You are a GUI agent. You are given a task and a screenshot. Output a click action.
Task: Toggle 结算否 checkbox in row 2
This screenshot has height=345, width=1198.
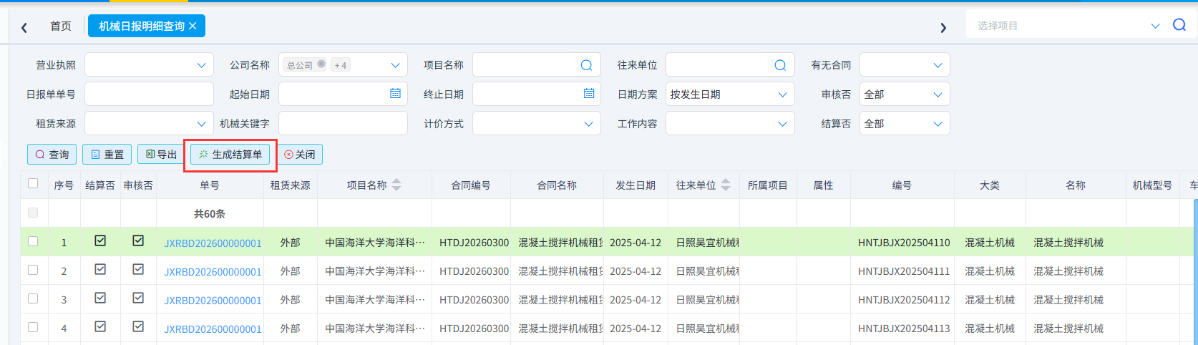point(100,269)
